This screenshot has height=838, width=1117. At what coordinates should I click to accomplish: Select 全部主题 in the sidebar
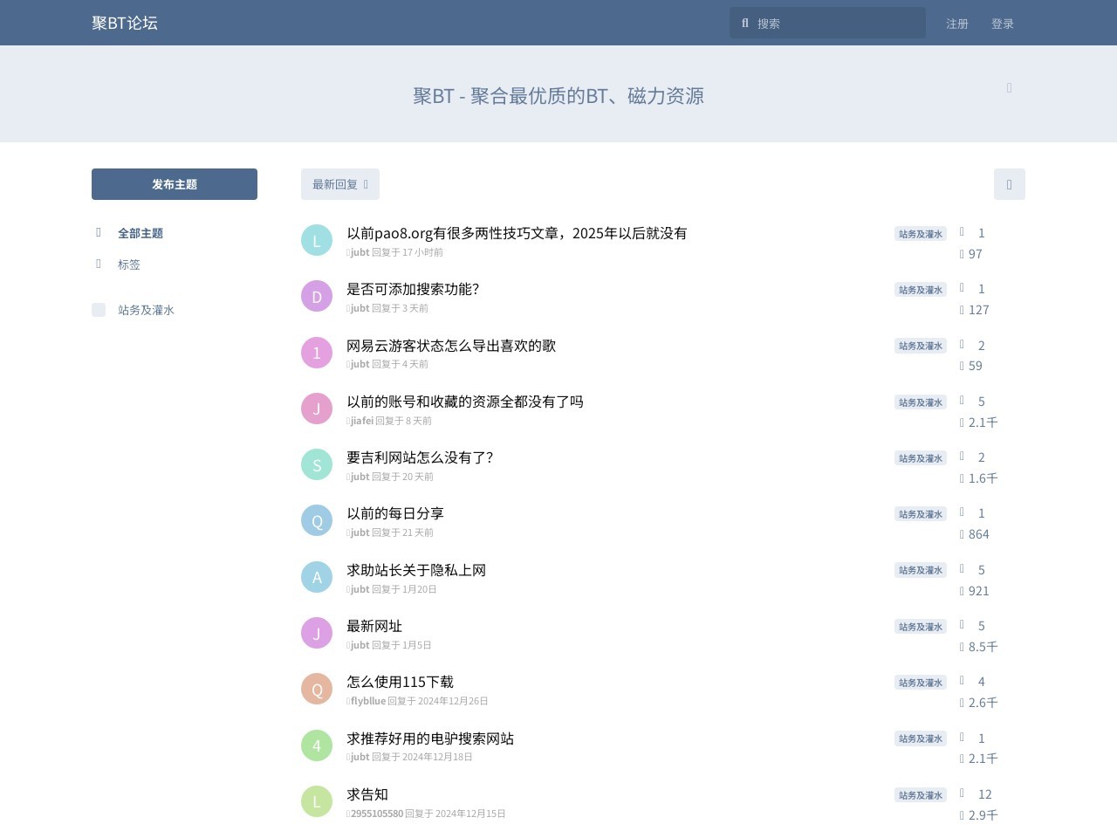pos(140,233)
